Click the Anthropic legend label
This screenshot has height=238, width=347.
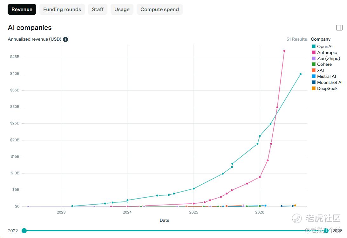click(x=327, y=52)
